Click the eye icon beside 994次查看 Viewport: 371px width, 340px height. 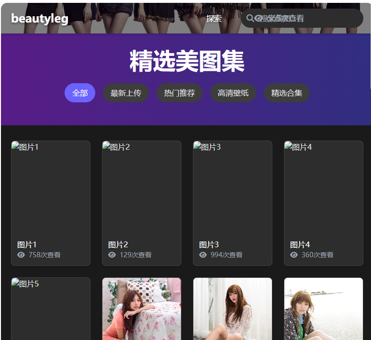point(203,255)
